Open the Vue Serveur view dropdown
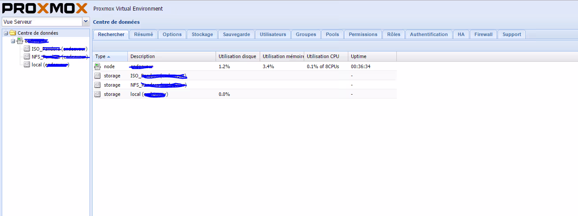The image size is (578, 216). click(86, 22)
